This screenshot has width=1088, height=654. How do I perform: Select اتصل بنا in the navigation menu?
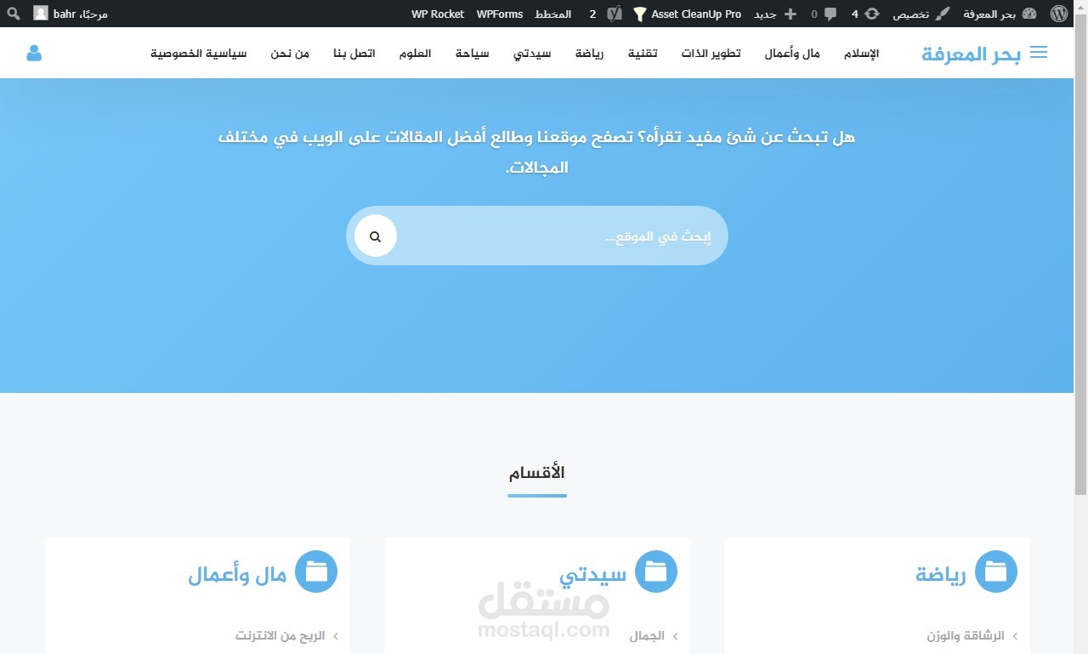tap(354, 52)
